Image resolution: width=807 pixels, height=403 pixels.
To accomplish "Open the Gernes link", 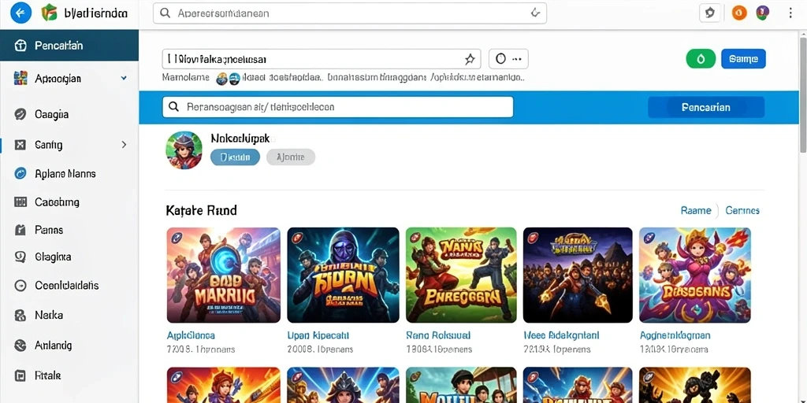I will tap(742, 210).
